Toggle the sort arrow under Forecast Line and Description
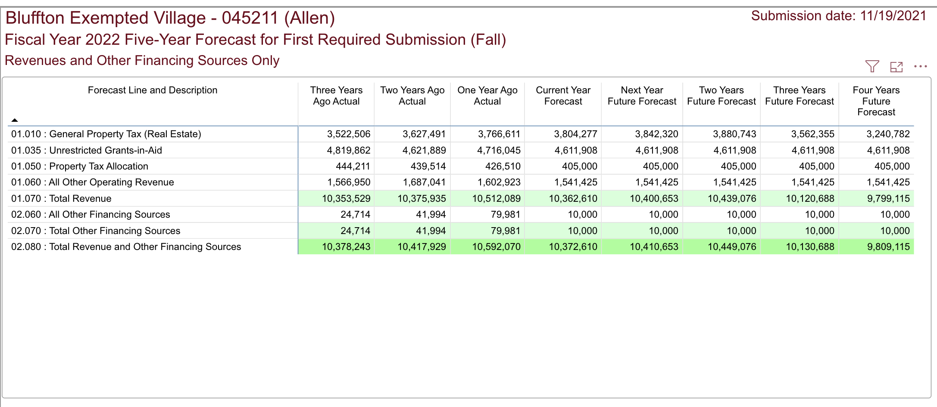 click(15, 120)
